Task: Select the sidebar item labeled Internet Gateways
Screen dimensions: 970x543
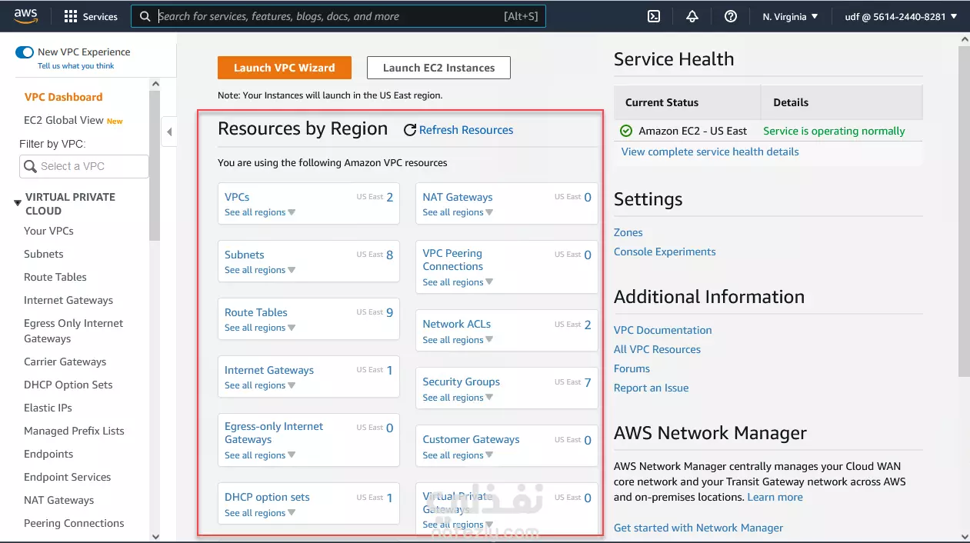Action: coord(68,300)
